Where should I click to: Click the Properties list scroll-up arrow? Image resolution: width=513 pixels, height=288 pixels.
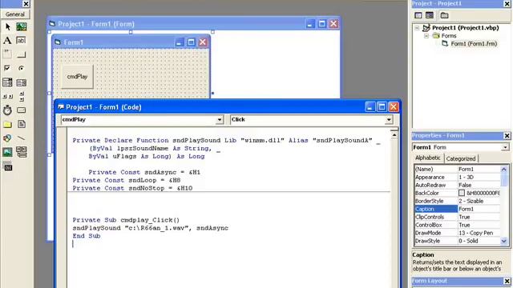(504, 169)
